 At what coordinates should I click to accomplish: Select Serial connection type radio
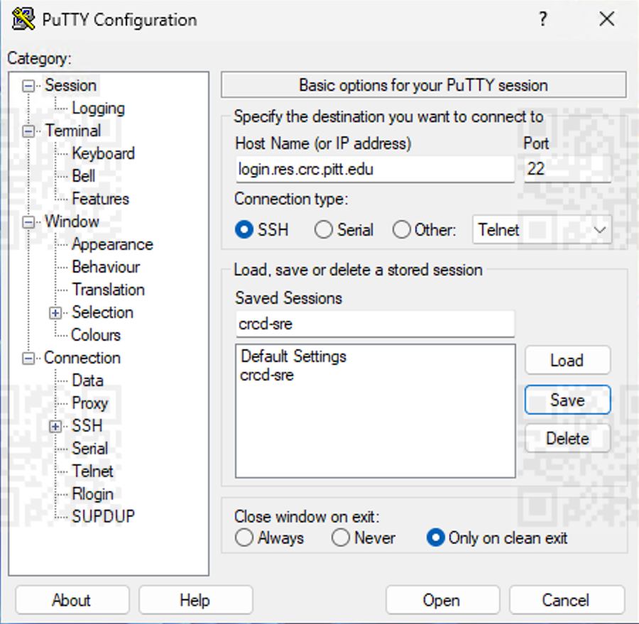click(x=324, y=229)
